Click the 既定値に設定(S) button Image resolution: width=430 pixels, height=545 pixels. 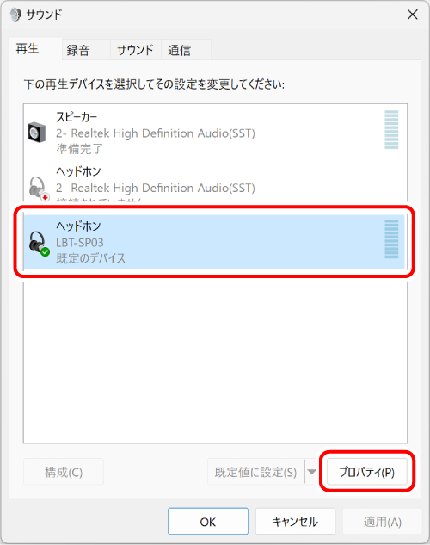255,472
